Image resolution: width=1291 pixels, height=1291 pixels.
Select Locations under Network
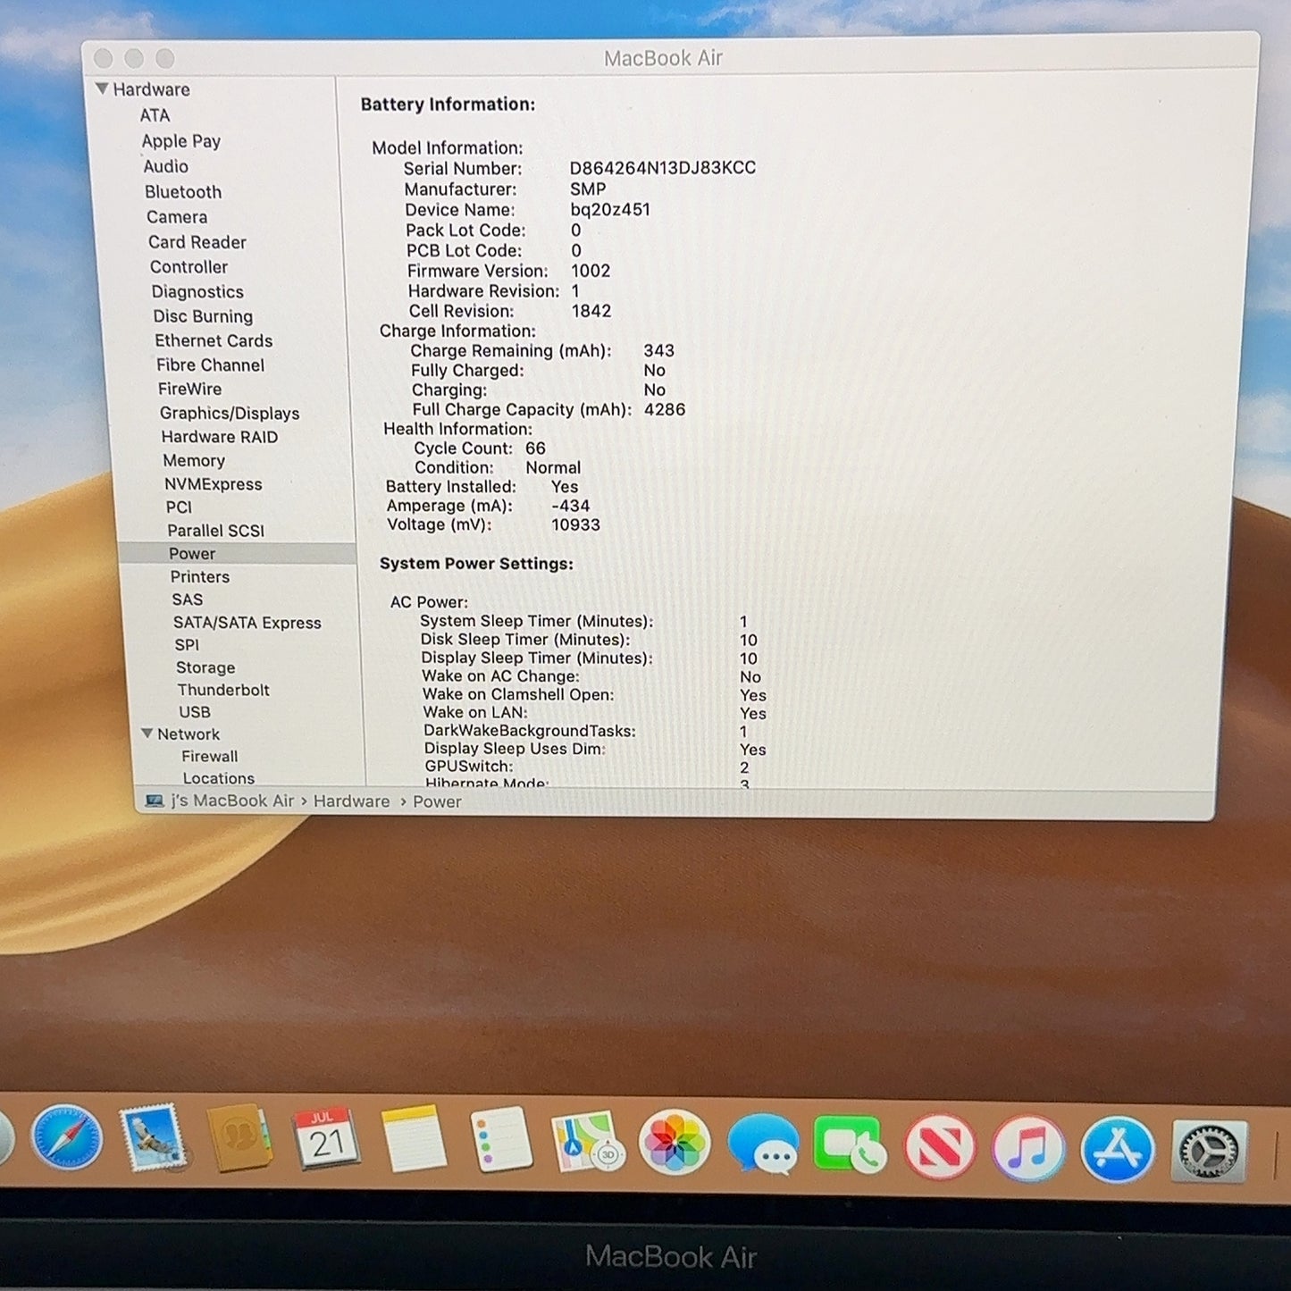(219, 778)
